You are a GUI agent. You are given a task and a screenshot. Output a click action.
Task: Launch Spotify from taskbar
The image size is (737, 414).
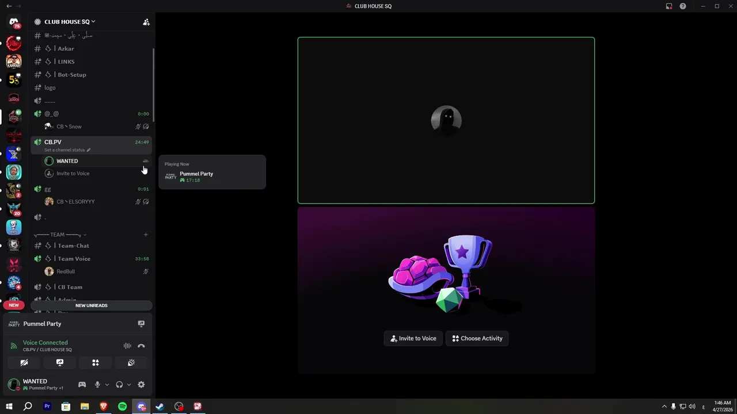[x=122, y=407]
